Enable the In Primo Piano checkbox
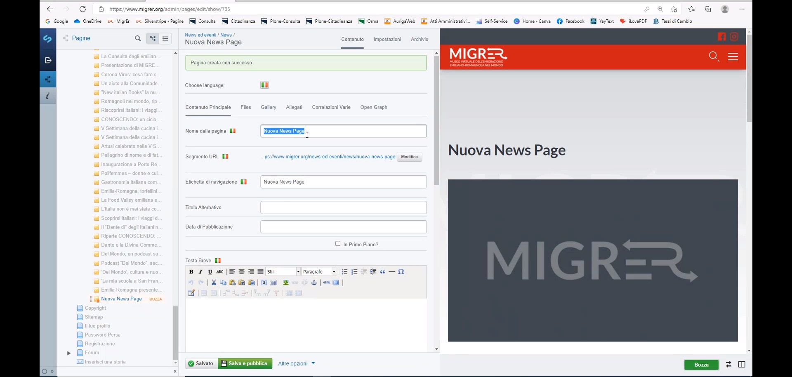This screenshot has height=377, width=792. [x=338, y=244]
